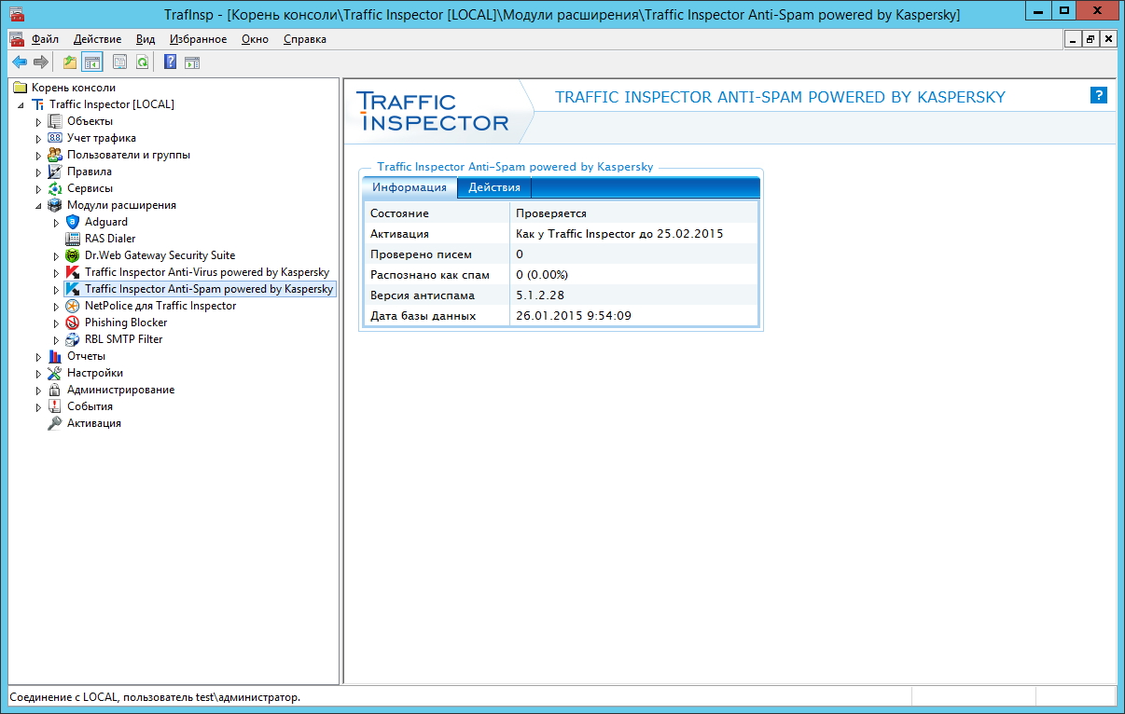Click the RBL SMTP Filter icon
Screen dimensions: 1125x714
pos(73,339)
